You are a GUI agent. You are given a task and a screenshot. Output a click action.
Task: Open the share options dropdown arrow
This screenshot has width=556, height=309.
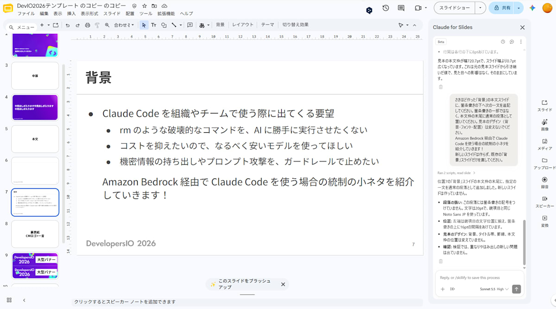[x=519, y=8]
